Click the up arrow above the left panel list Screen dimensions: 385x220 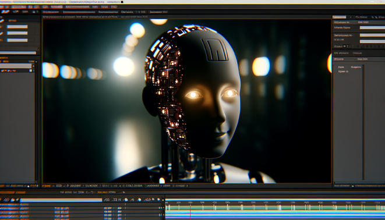coord(36,62)
